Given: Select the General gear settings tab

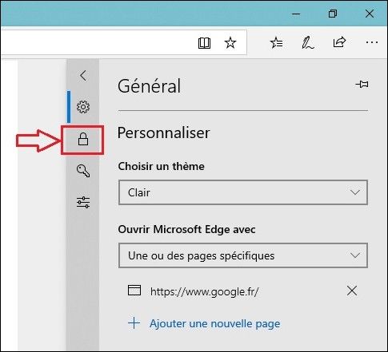Looking at the screenshot, I should pos(83,107).
